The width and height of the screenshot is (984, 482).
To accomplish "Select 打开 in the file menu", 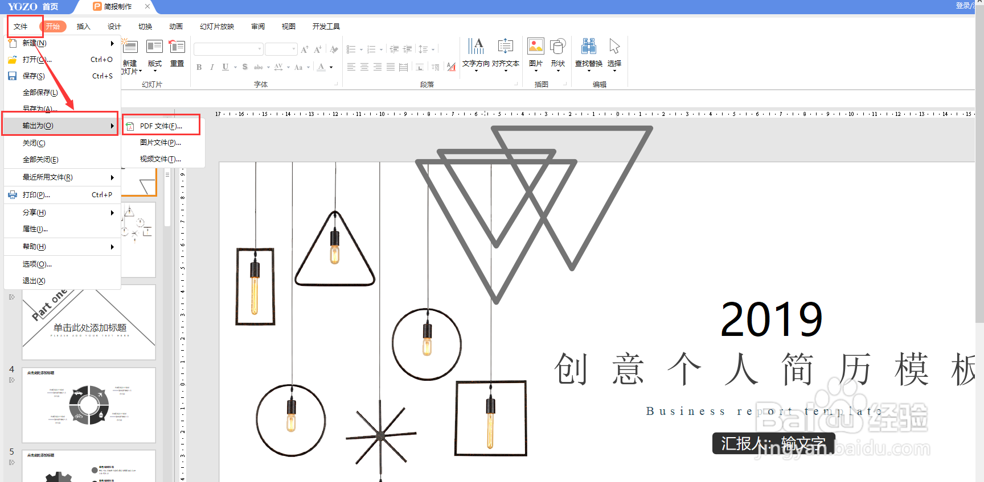I will click(61, 60).
